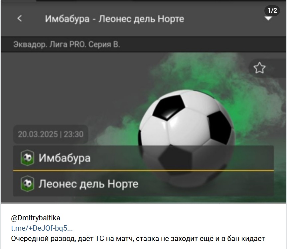Viewport: 287px width, 249px height.
Task: Click the yellow divider line between teams
Action: point(143,171)
